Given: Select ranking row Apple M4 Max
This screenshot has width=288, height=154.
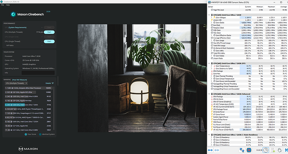Looking at the screenshot, I should (28, 101).
